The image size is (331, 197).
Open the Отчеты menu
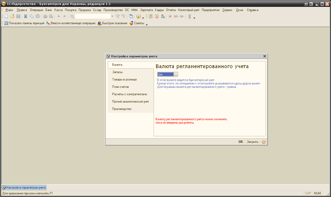(171, 10)
